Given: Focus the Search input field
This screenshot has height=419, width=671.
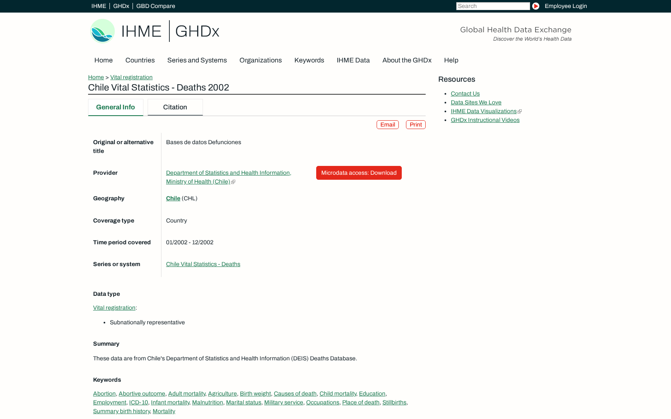Looking at the screenshot, I should [x=493, y=6].
